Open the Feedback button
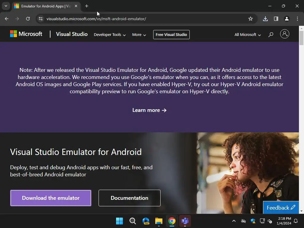The height and width of the screenshot is (228, 304). click(x=281, y=208)
